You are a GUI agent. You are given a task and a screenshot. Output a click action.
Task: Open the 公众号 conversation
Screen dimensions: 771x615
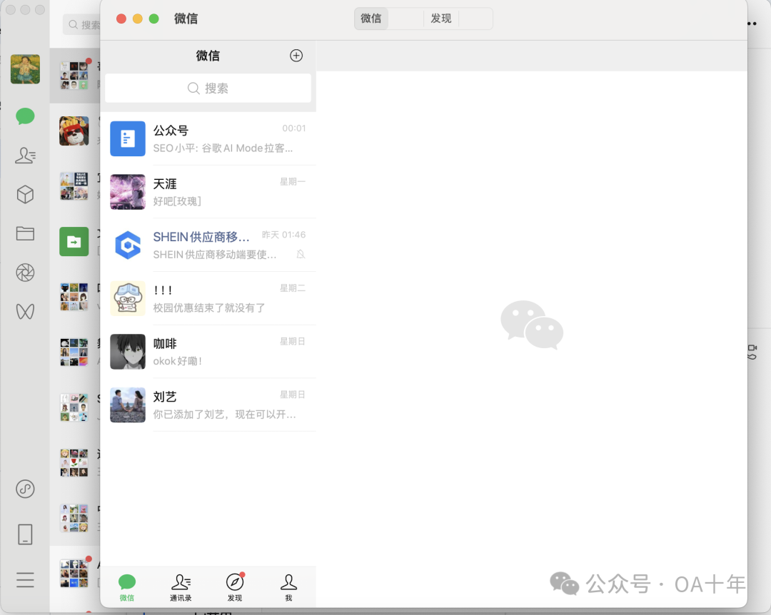click(208, 138)
